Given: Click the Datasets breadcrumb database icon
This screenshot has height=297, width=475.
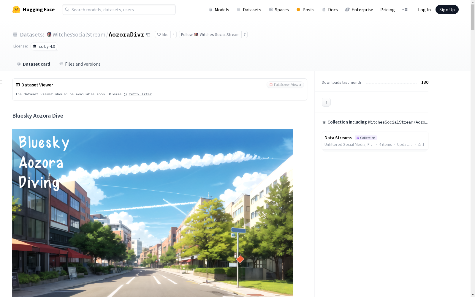Looking at the screenshot, I should (15, 34).
